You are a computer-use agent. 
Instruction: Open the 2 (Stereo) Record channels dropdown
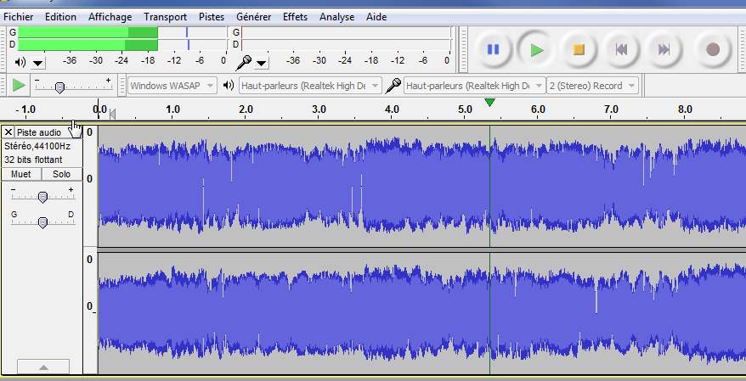(592, 86)
